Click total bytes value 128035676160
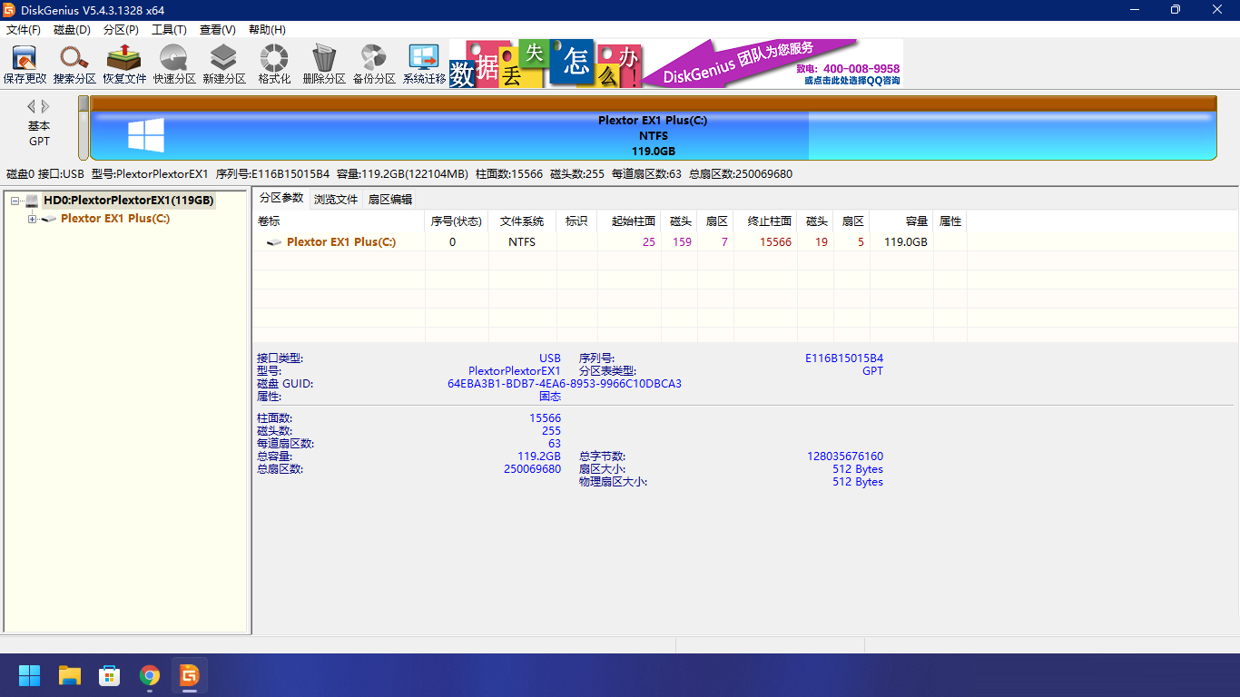This screenshot has width=1240, height=697. pos(845,456)
